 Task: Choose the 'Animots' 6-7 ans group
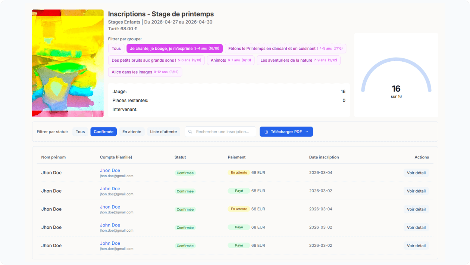[231, 60]
